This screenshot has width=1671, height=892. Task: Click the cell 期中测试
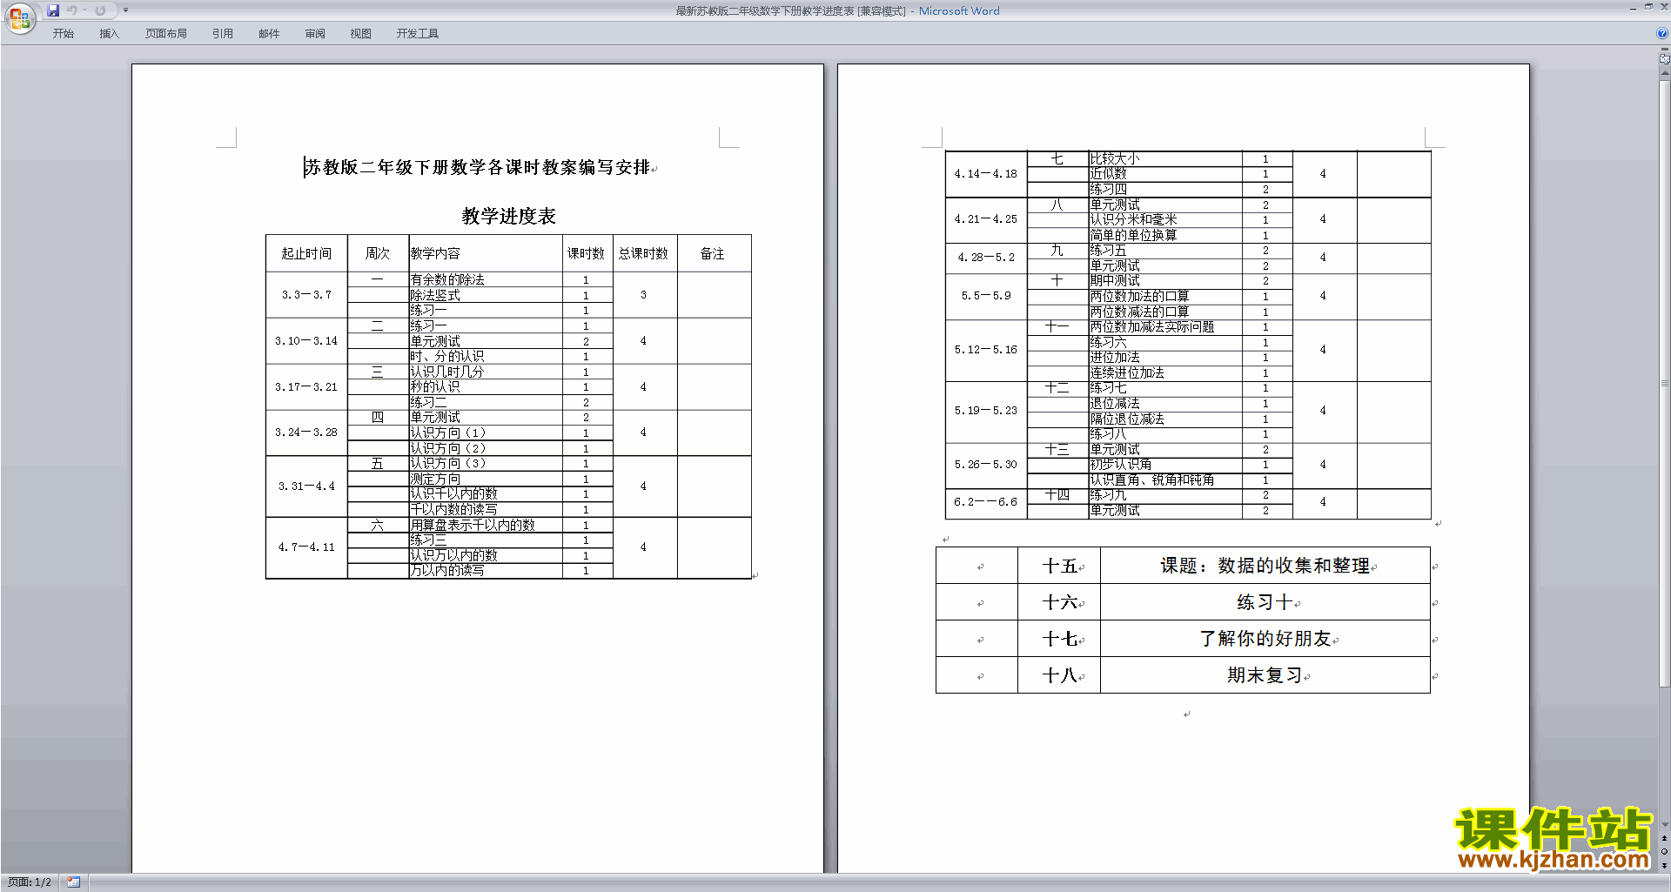(1165, 280)
